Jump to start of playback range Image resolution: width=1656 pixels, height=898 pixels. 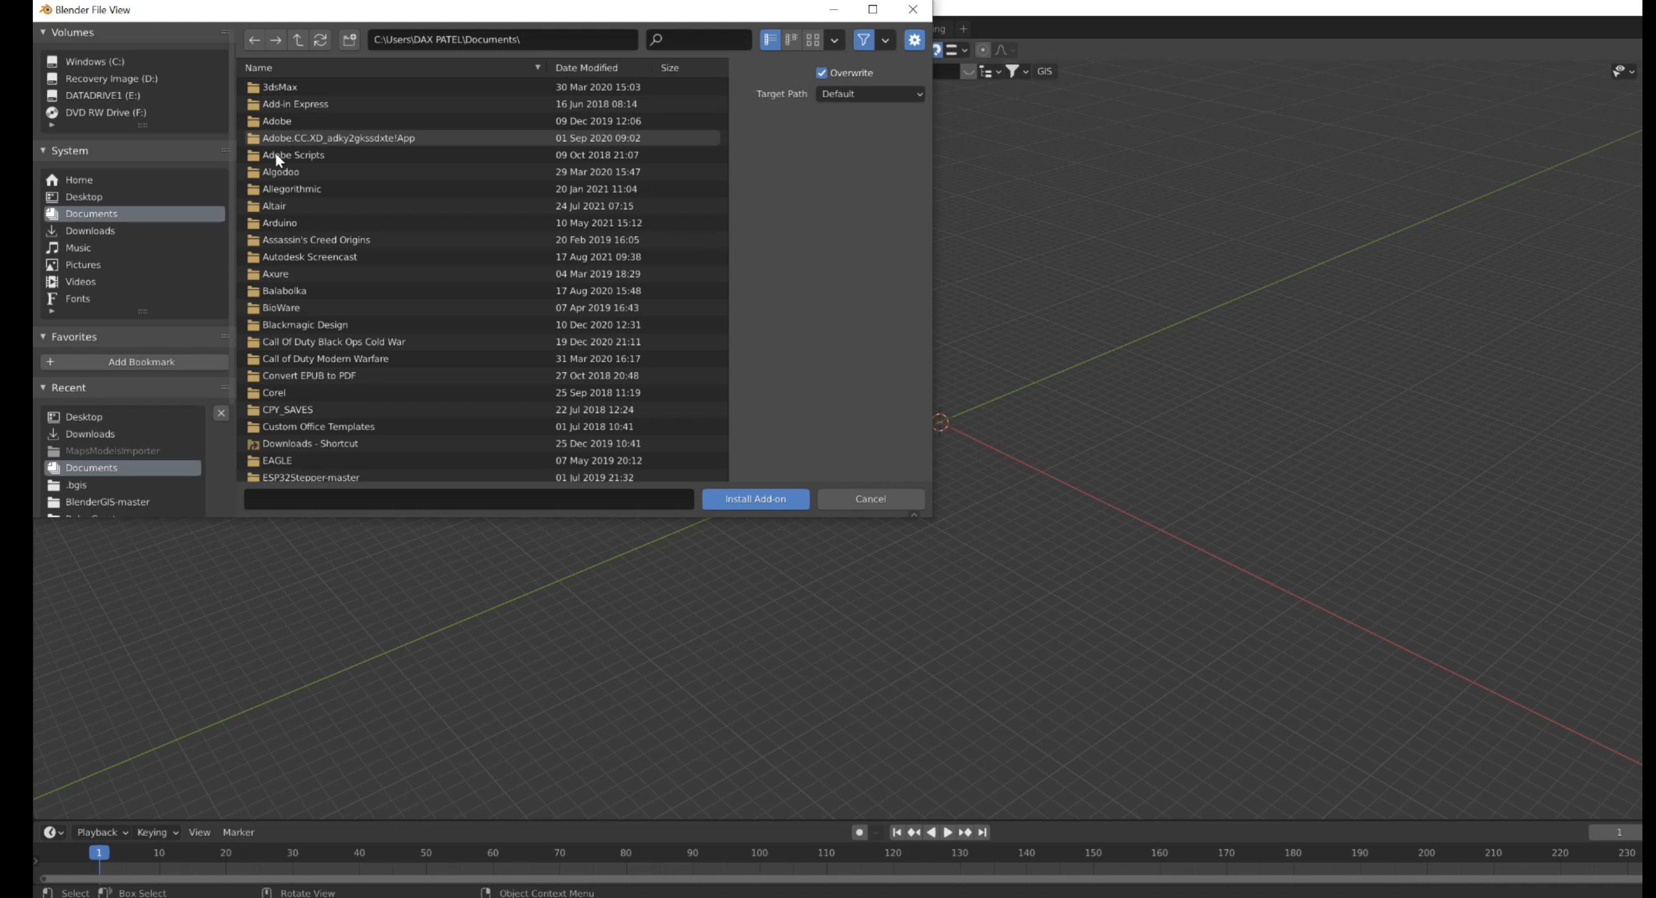pos(898,832)
